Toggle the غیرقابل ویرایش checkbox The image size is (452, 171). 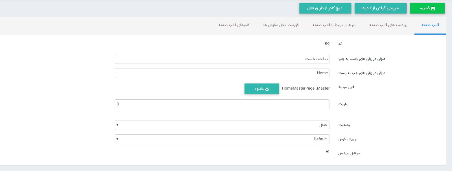click(x=327, y=151)
